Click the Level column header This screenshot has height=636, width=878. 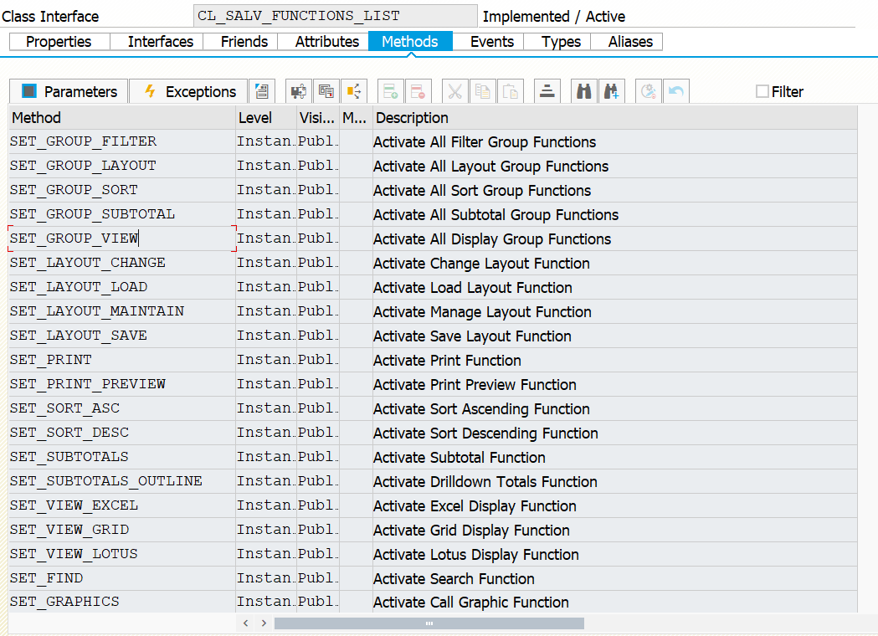(x=266, y=117)
